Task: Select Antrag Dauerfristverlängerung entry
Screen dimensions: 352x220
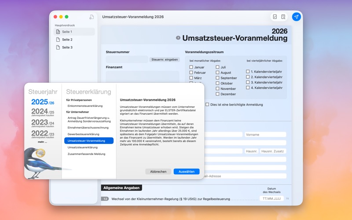Action: (89, 119)
